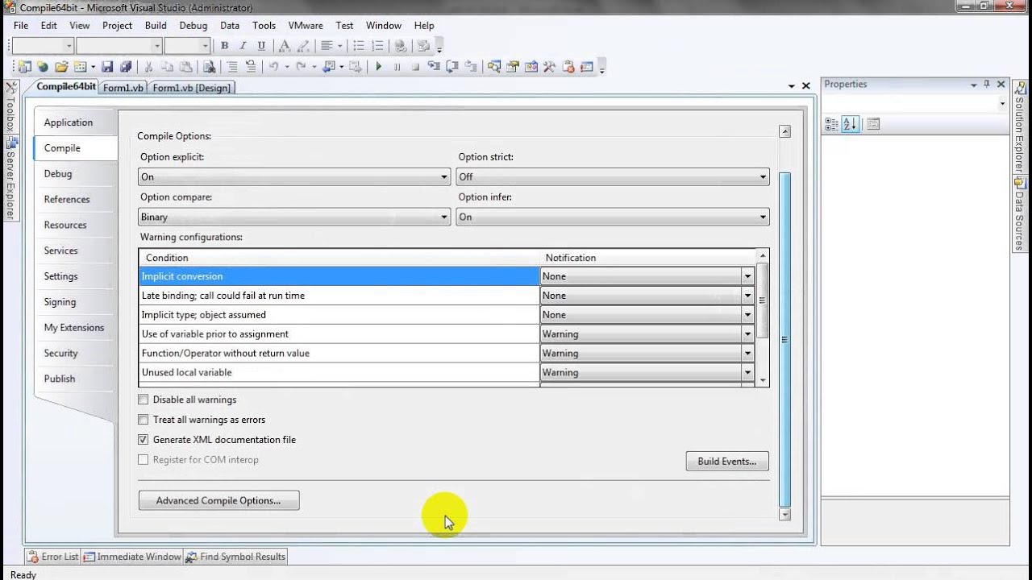Screen dimensions: 1032x580
Task: Click the Bold B formatting icon
Action: (224, 46)
